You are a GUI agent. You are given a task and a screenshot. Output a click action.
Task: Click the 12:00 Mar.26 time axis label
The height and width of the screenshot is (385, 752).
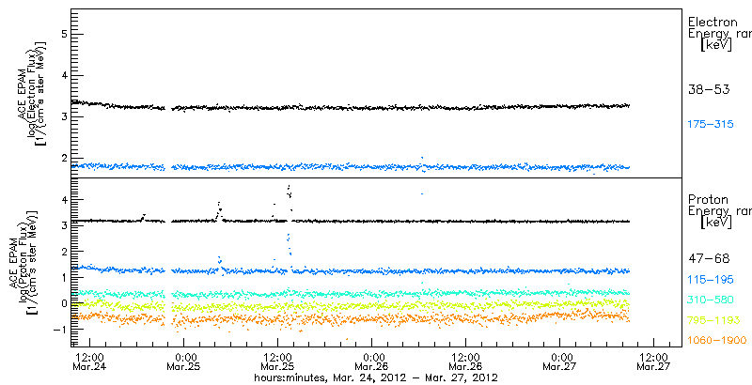click(x=465, y=362)
